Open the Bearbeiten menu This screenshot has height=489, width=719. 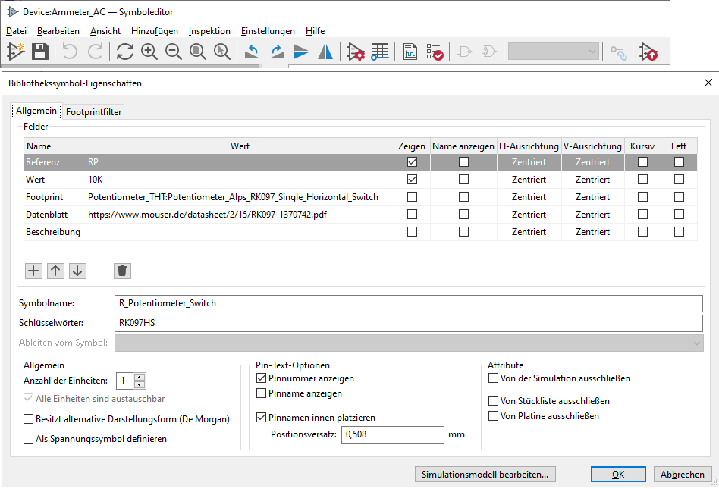58,31
